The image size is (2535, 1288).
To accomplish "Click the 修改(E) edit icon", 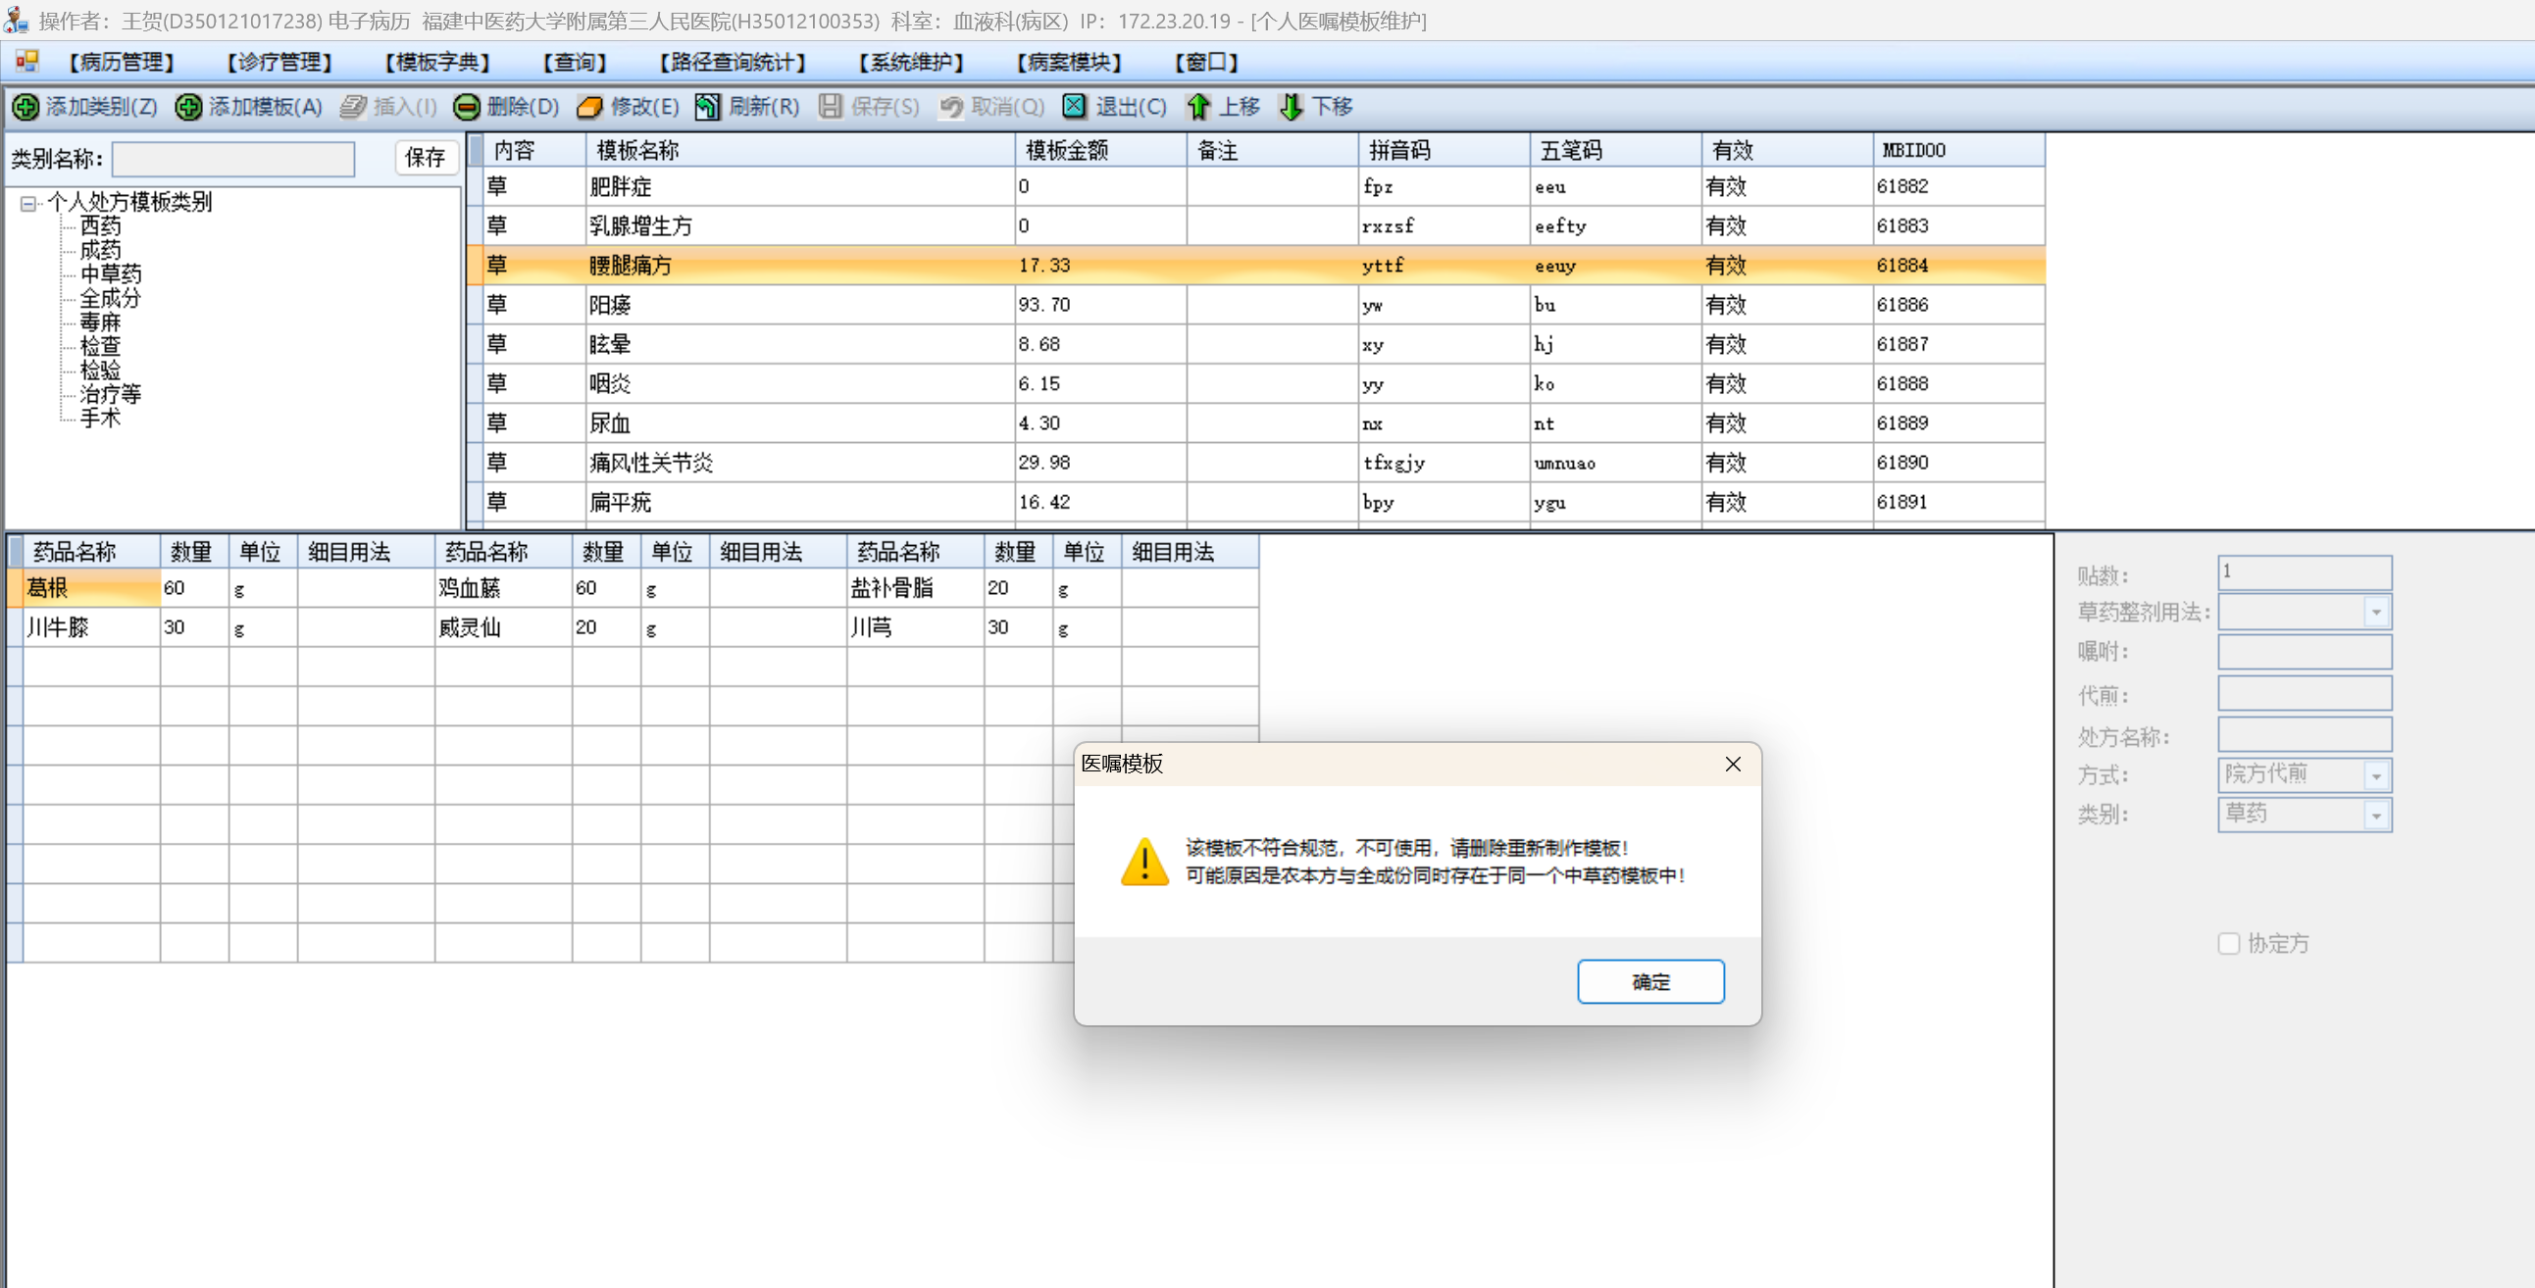I will [589, 106].
